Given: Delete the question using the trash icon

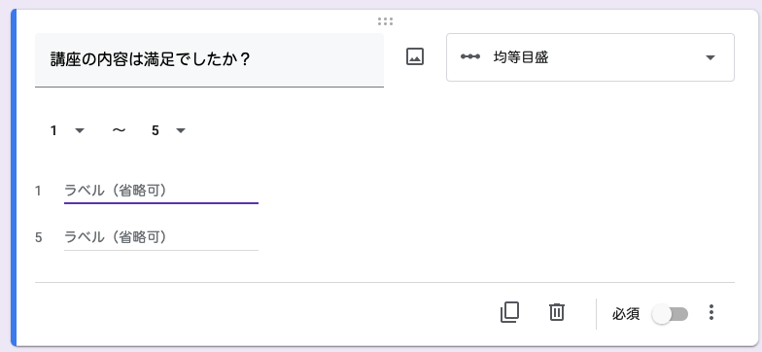Looking at the screenshot, I should [x=556, y=312].
